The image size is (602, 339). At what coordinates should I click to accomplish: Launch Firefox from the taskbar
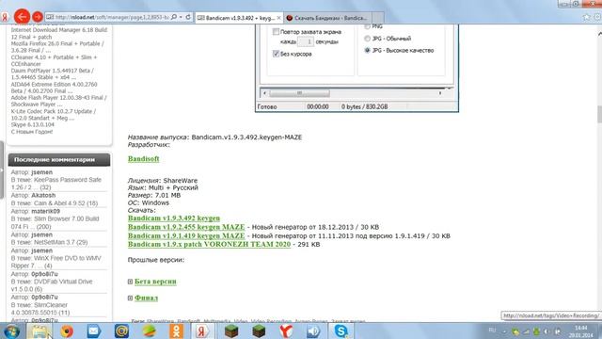(67, 331)
